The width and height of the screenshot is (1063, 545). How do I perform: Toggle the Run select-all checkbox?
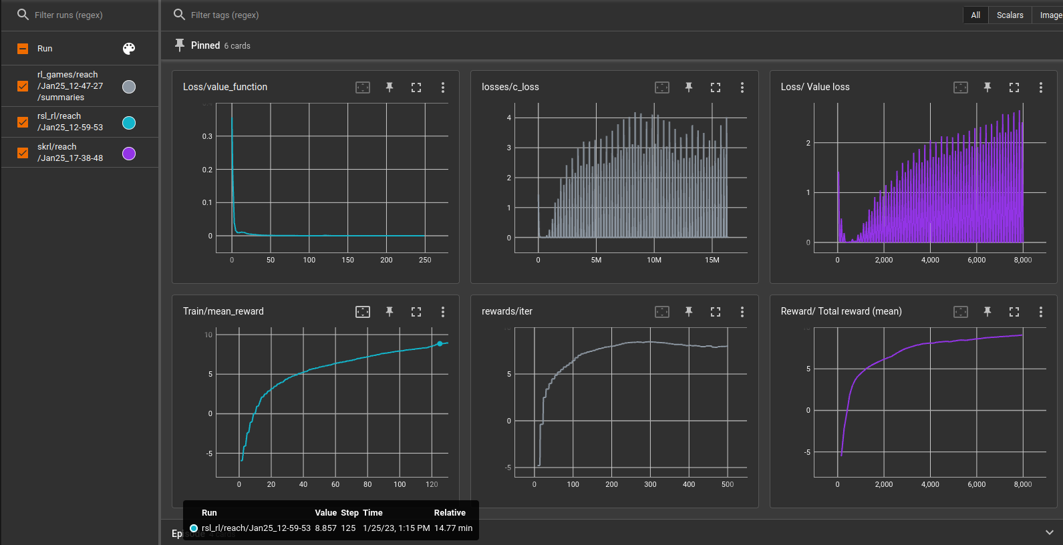point(23,49)
